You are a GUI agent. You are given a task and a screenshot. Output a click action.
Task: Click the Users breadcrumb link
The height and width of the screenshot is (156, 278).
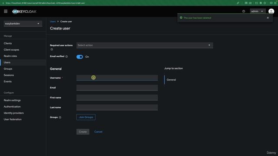click(53, 22)
